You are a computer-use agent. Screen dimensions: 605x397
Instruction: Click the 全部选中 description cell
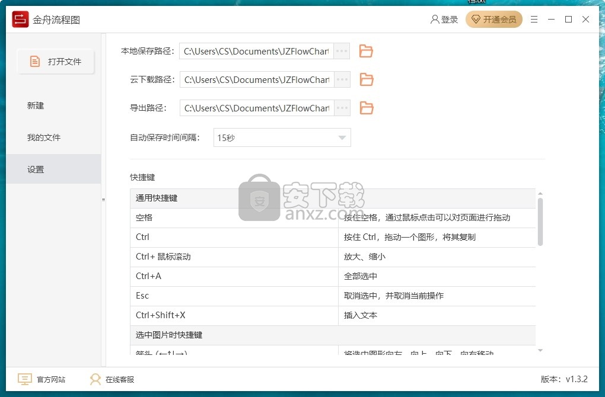click(x=437, y=276)
